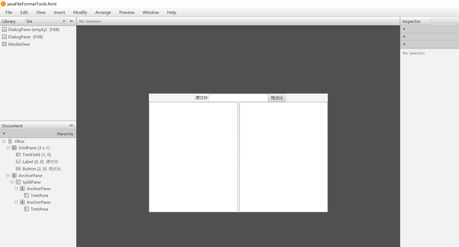The height and width of the screenshot is (247, 459).
Task: Open the Arrange menu
Action: pyautogui.click(x=103, y=12)
